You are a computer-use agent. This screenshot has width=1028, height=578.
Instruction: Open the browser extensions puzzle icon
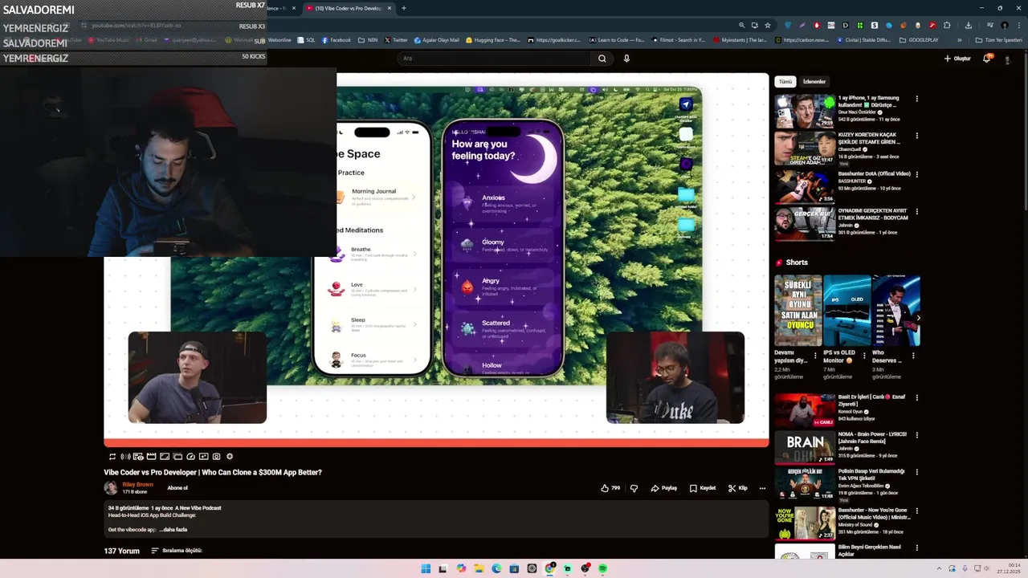pyautogui.click(x=947, y=25)
